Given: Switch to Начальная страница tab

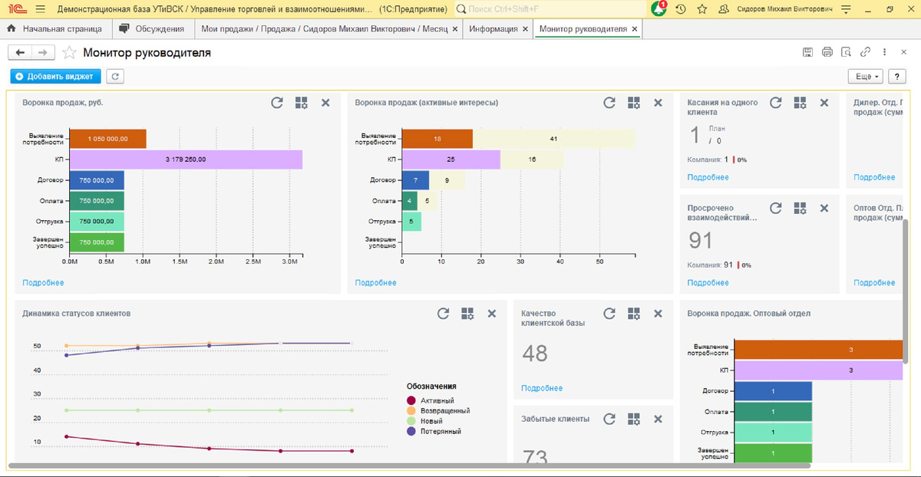Looking at the screenshot, I should [54, 29].
